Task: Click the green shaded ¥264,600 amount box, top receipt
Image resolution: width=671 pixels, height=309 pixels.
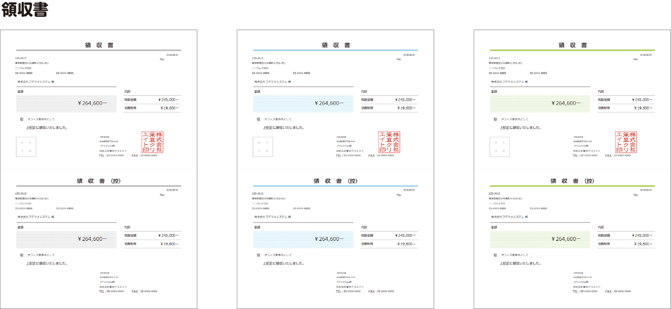Action: 540,104
